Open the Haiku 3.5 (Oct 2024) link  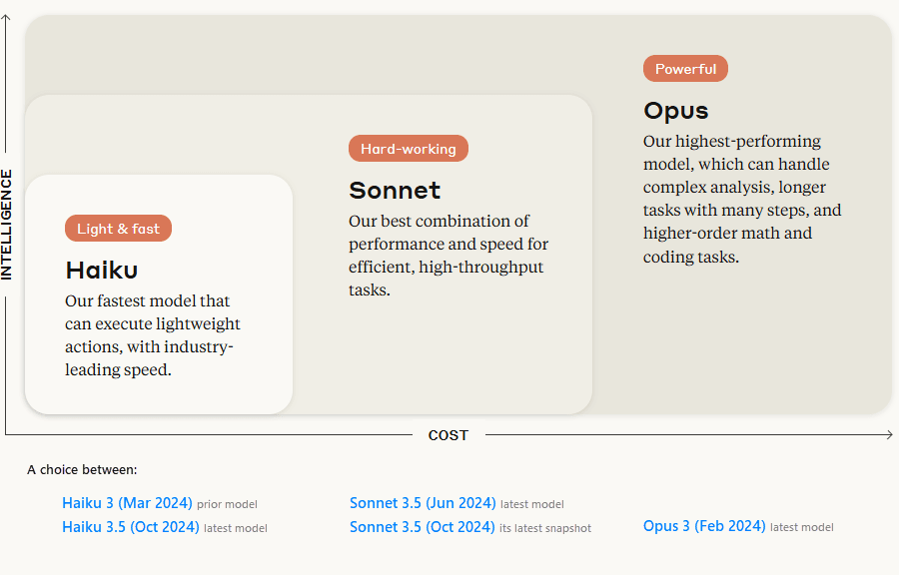coord(130,527)
